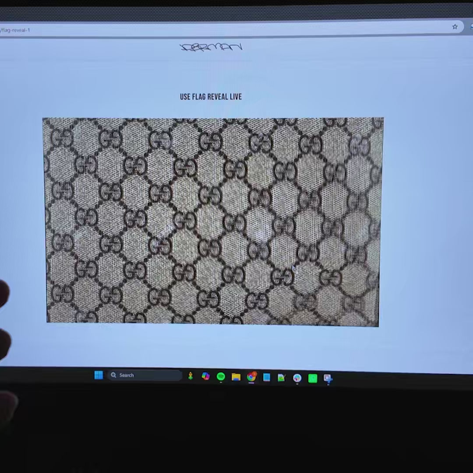Image resolution: width=473 pixels, height=473 pixels.
Task: Open the green square taskbar app
Action: [313, 378]
